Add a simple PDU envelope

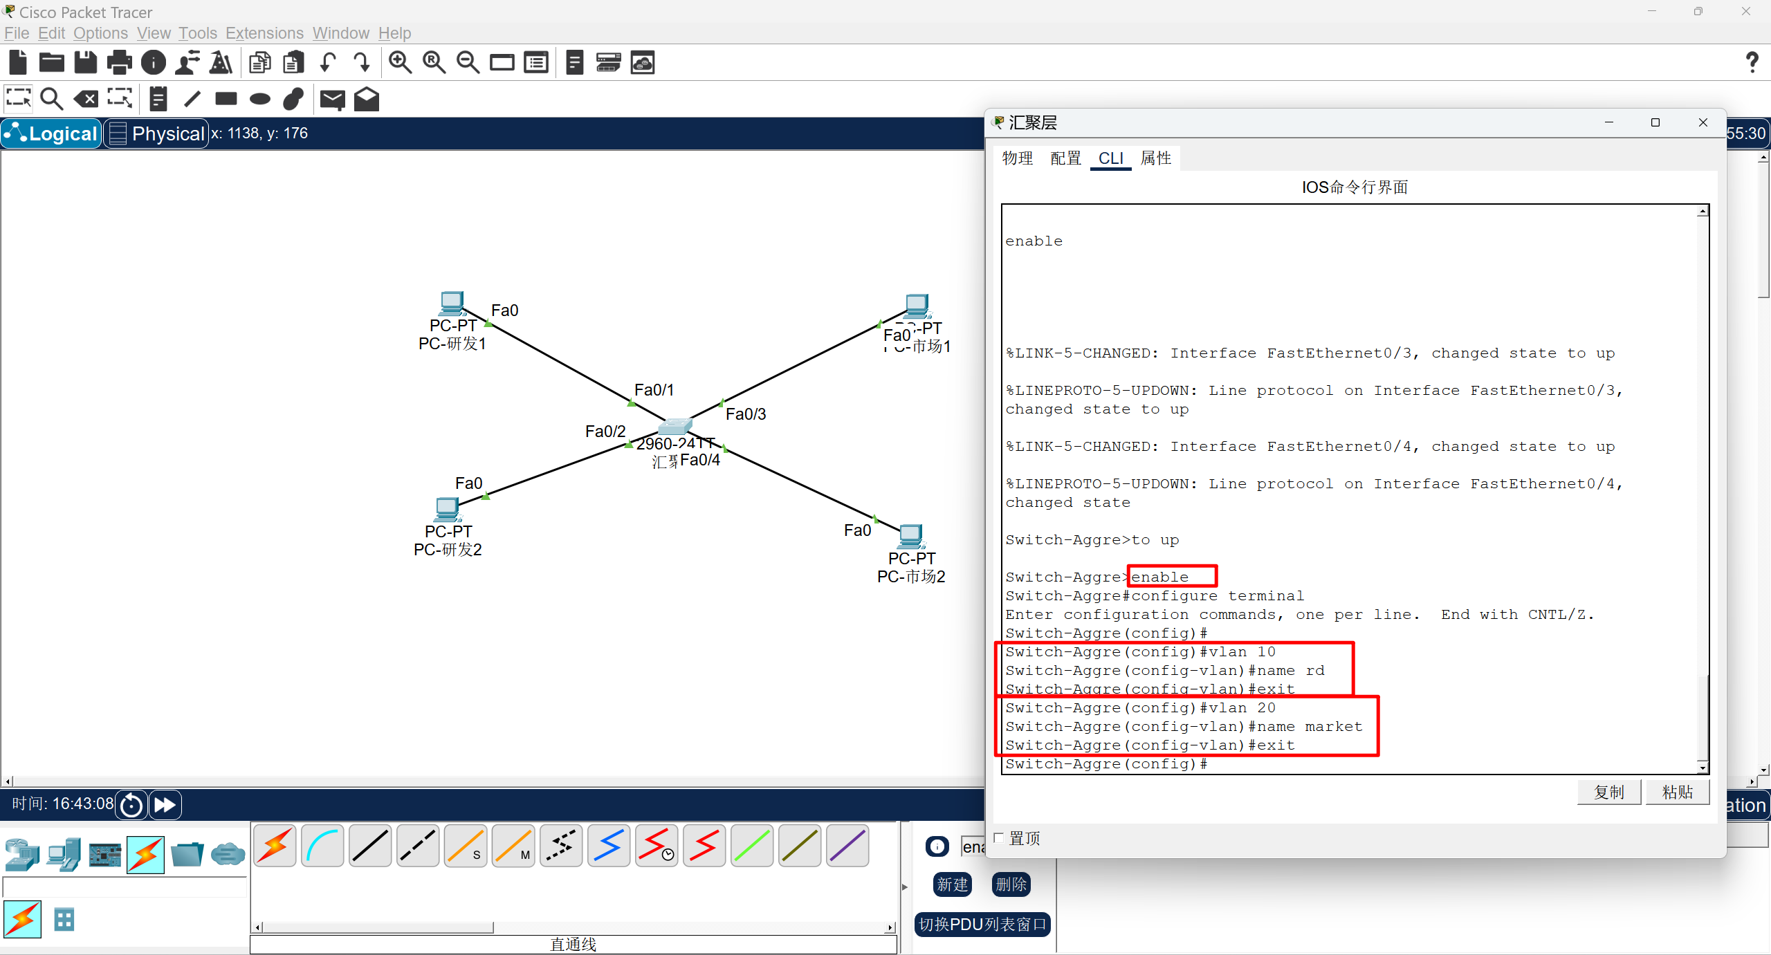coord(333,99)
